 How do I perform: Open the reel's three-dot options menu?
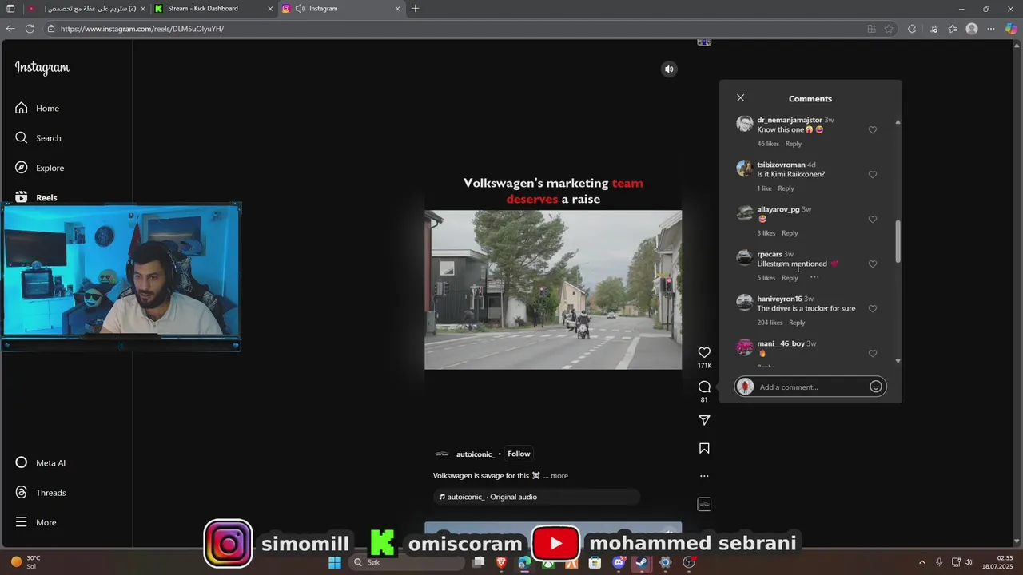click(x=704, y=476)
